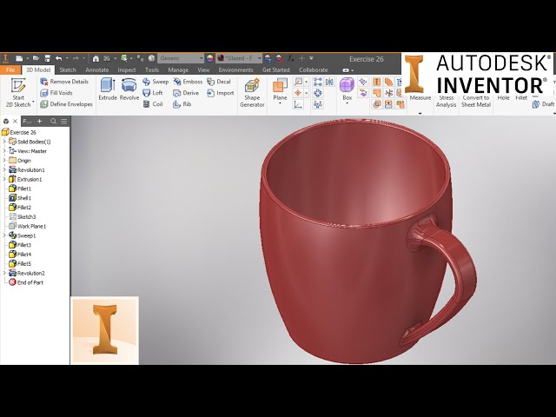Click the UCS coordinate axes icon
This screenshot has width=556, height=417.
[298, 104]
